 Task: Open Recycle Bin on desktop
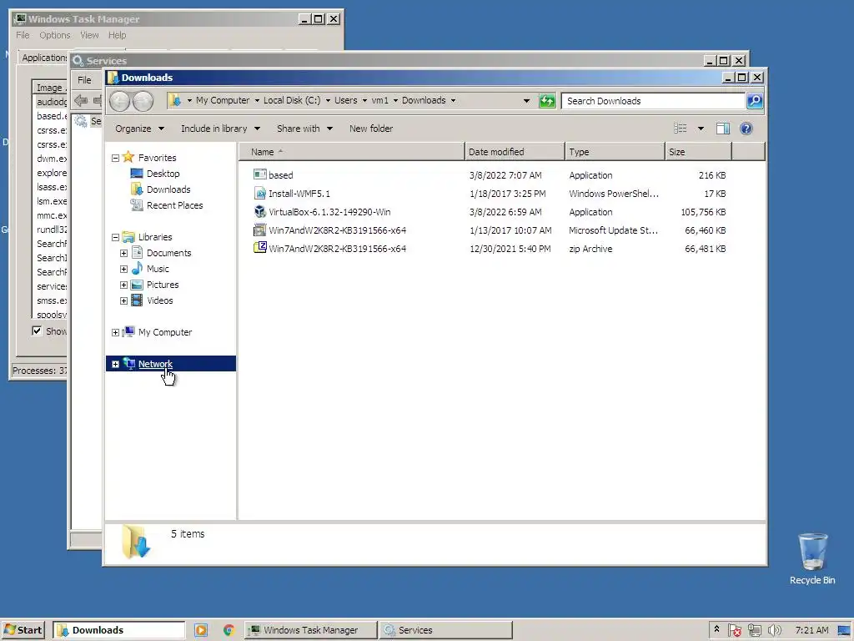812,558
